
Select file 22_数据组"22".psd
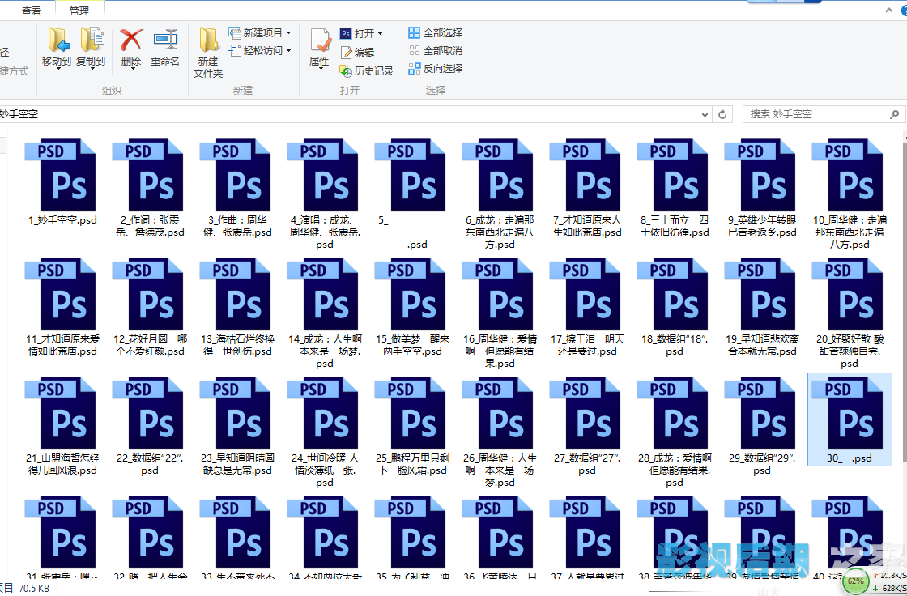click(x=150, y=426)
